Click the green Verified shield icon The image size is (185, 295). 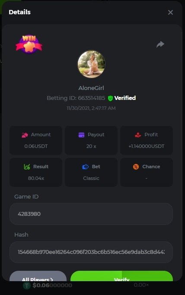(110, 98)
